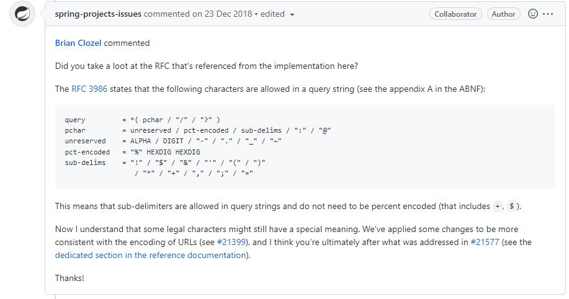
Task: Open the dedicated section documentation link
Action: (151, 255)
